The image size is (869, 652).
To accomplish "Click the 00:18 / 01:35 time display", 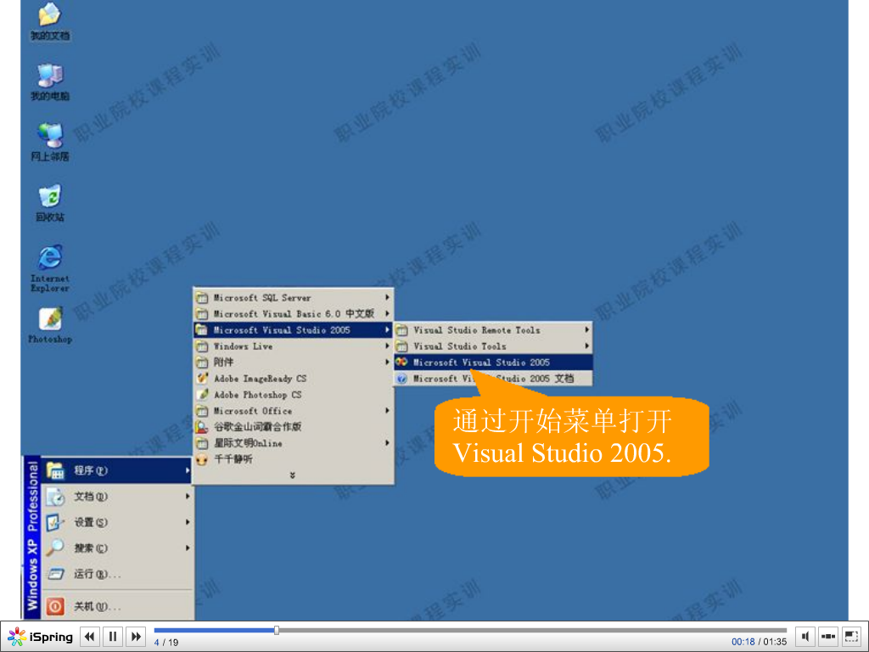I will (x=759, y=642).
